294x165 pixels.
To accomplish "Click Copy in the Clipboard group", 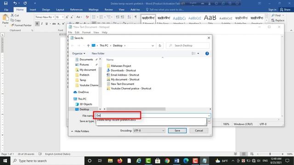I will point(16,20).
